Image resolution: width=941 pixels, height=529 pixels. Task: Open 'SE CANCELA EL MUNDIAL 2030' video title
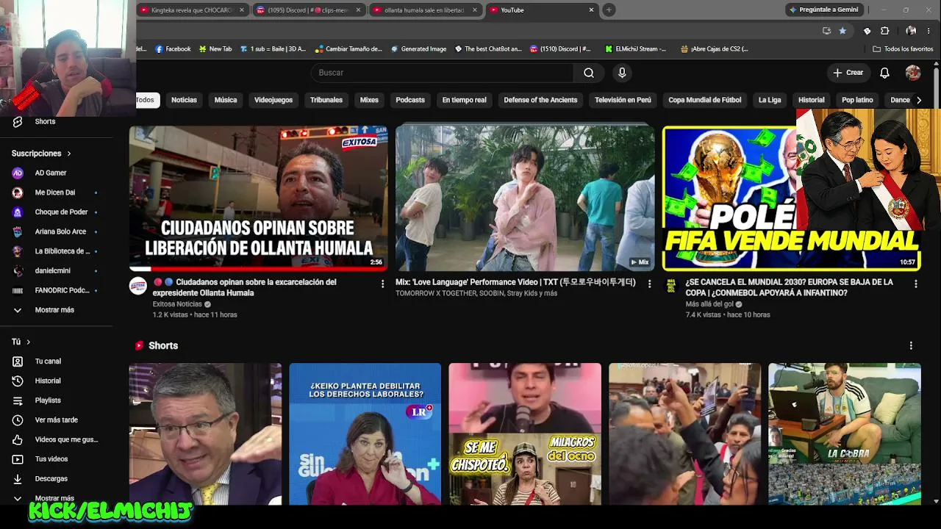pos(790,287)
